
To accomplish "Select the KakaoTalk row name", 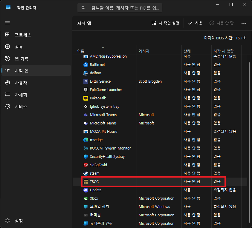I will [x=98, y=98].
